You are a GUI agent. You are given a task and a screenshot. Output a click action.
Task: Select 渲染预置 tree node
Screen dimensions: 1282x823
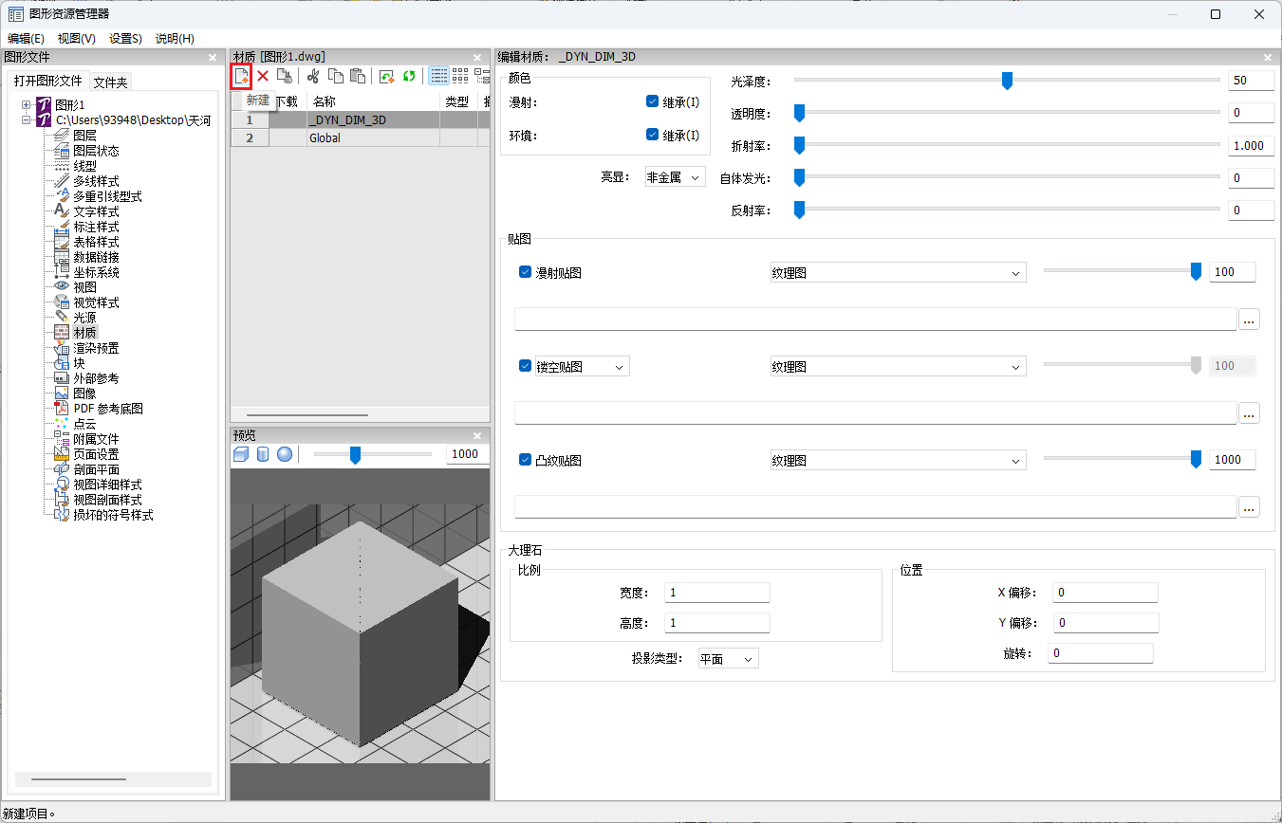[96, 348]
